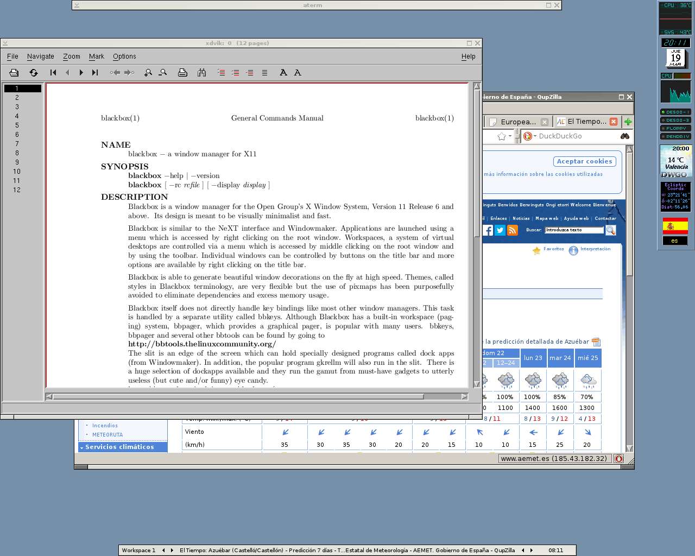
Task: Click the third page-marking list icon in xdvik
Action: pos(250,72)
